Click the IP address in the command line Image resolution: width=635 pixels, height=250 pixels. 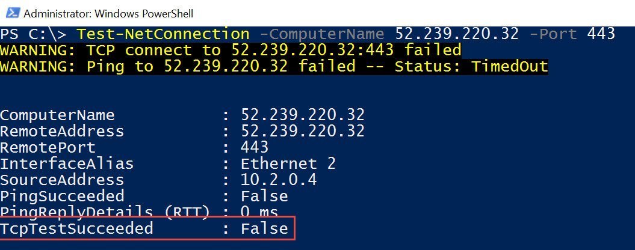coord(457,34)
